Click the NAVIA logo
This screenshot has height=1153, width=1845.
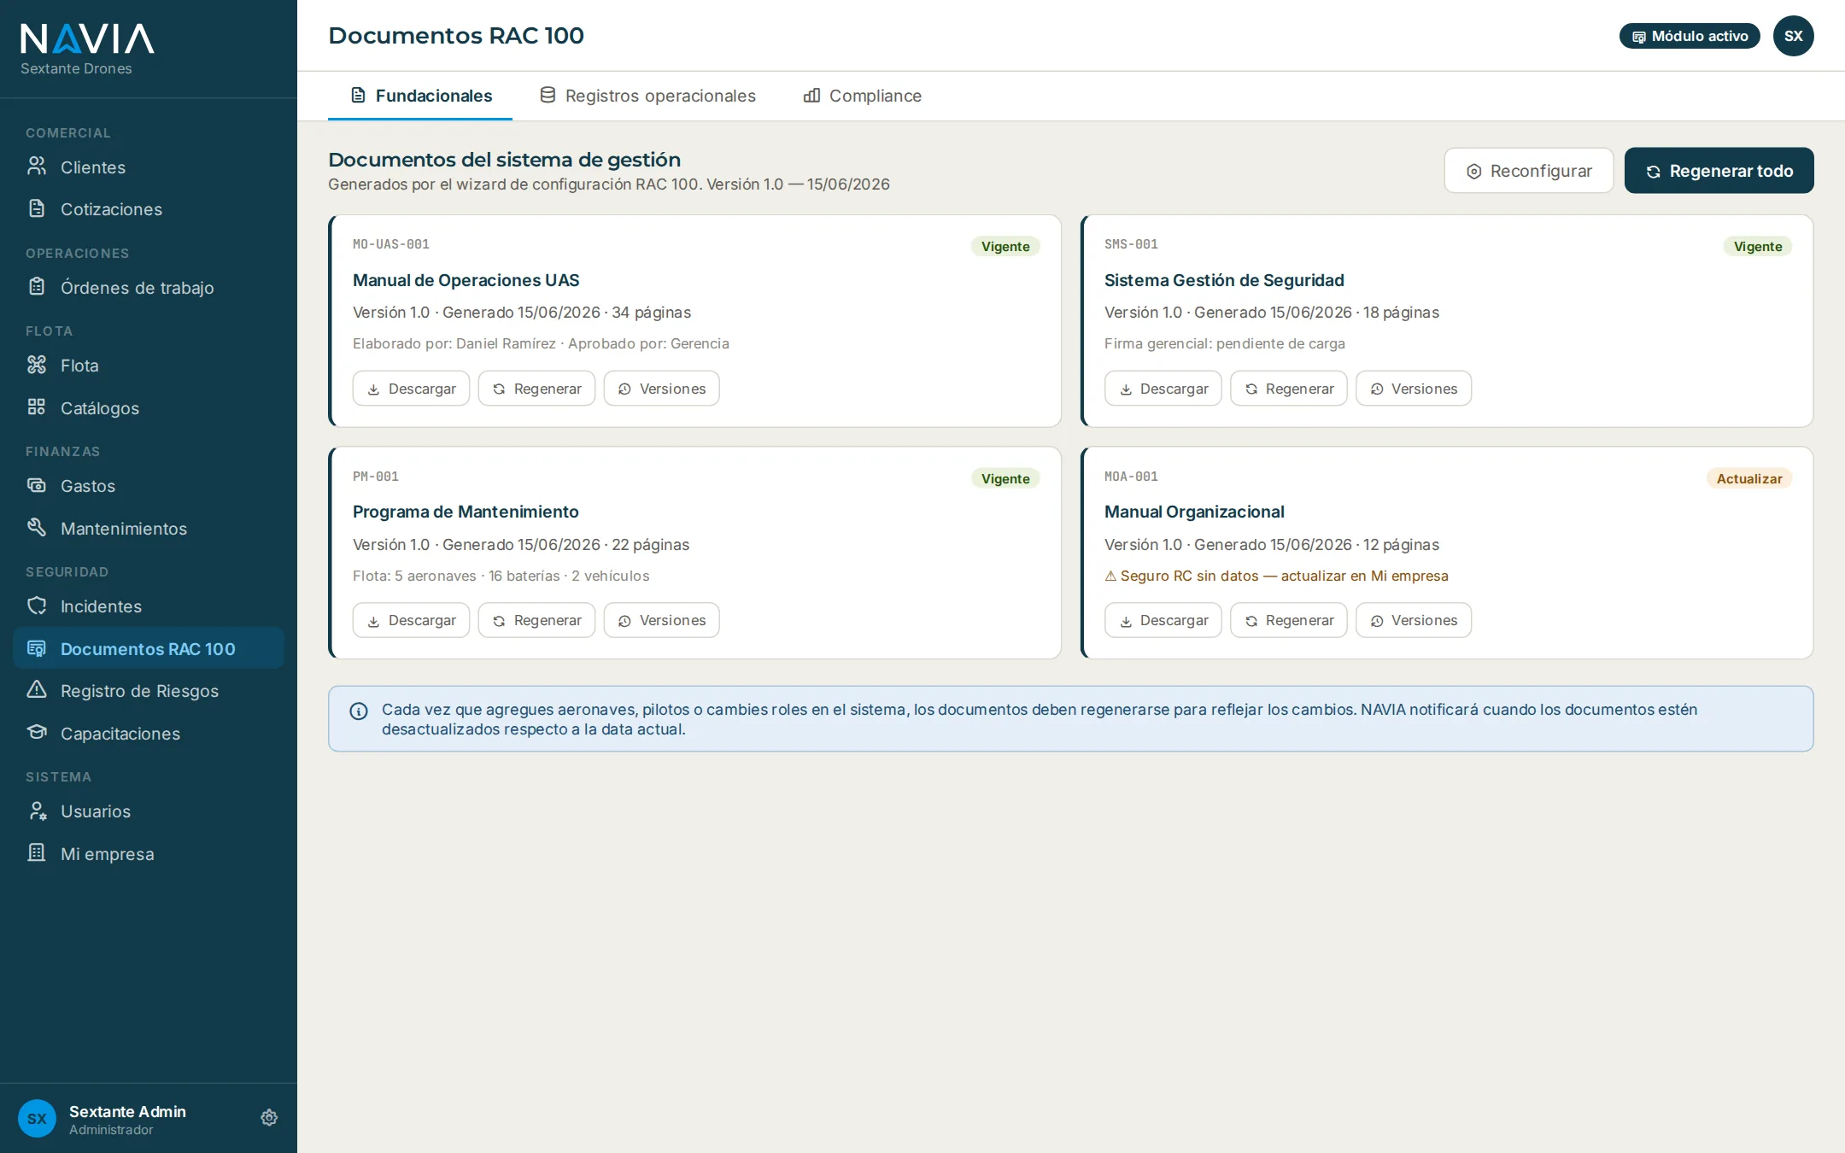pos(87,39)
